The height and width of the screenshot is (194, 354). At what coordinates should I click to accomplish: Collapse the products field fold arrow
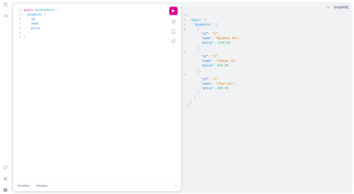22,15
